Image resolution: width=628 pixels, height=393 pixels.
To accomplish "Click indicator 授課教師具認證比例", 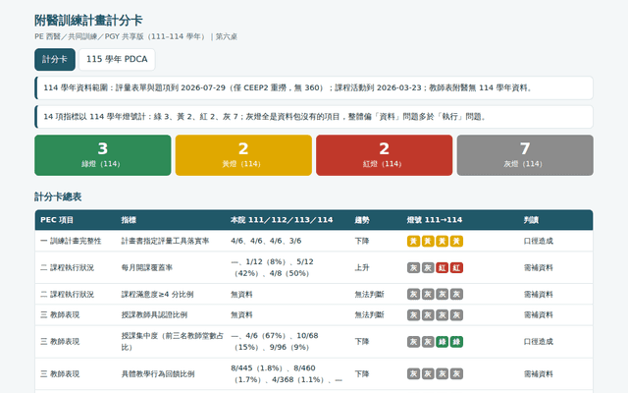I will [154, 314].
